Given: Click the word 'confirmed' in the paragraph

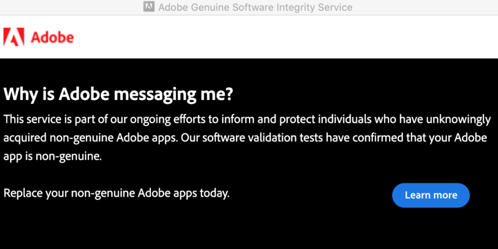Looking at the screenshot, I should 386,138.
